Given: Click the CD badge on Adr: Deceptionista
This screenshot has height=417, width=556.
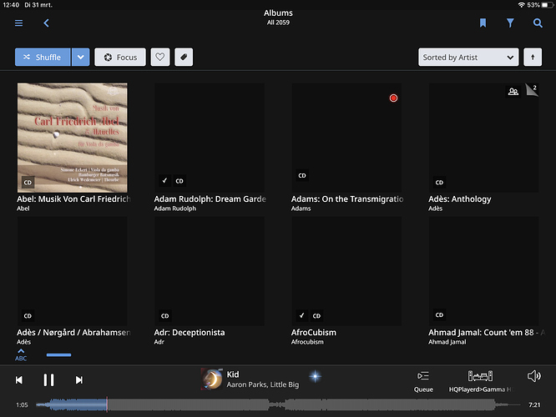Looking at the screenshot, I should 165,316.
